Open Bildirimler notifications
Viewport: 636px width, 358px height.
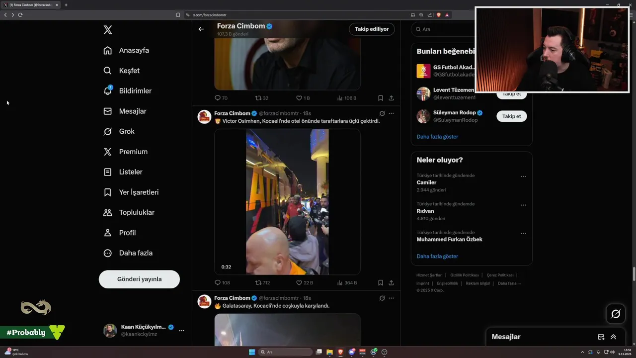[127, 91]
